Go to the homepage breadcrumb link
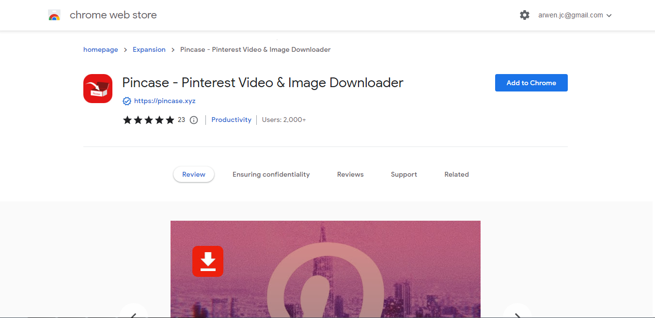 (101, 49)
